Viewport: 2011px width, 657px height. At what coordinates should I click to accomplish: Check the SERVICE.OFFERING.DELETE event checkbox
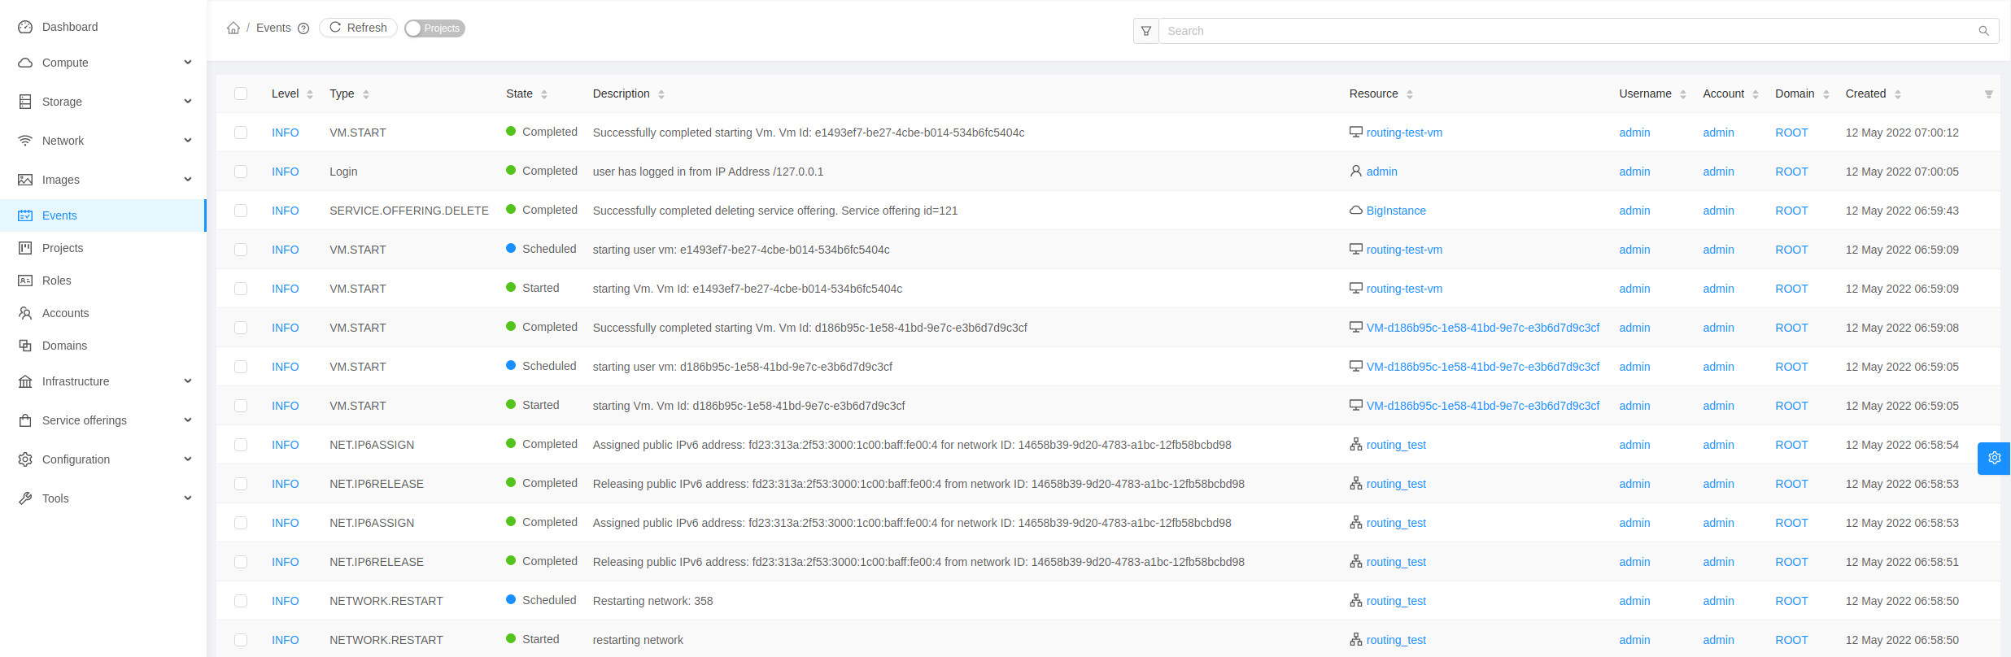[241, 211]
